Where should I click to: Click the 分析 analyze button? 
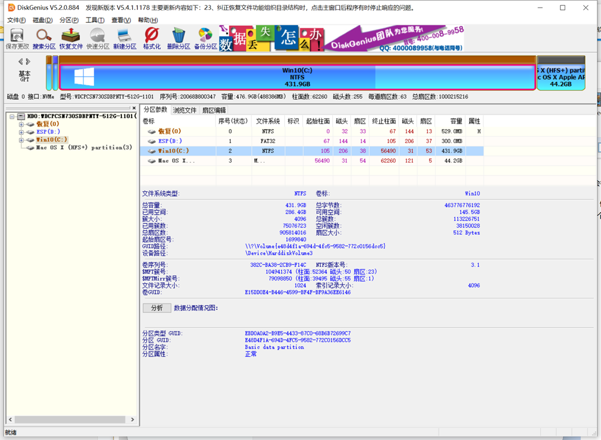point(157,308)
